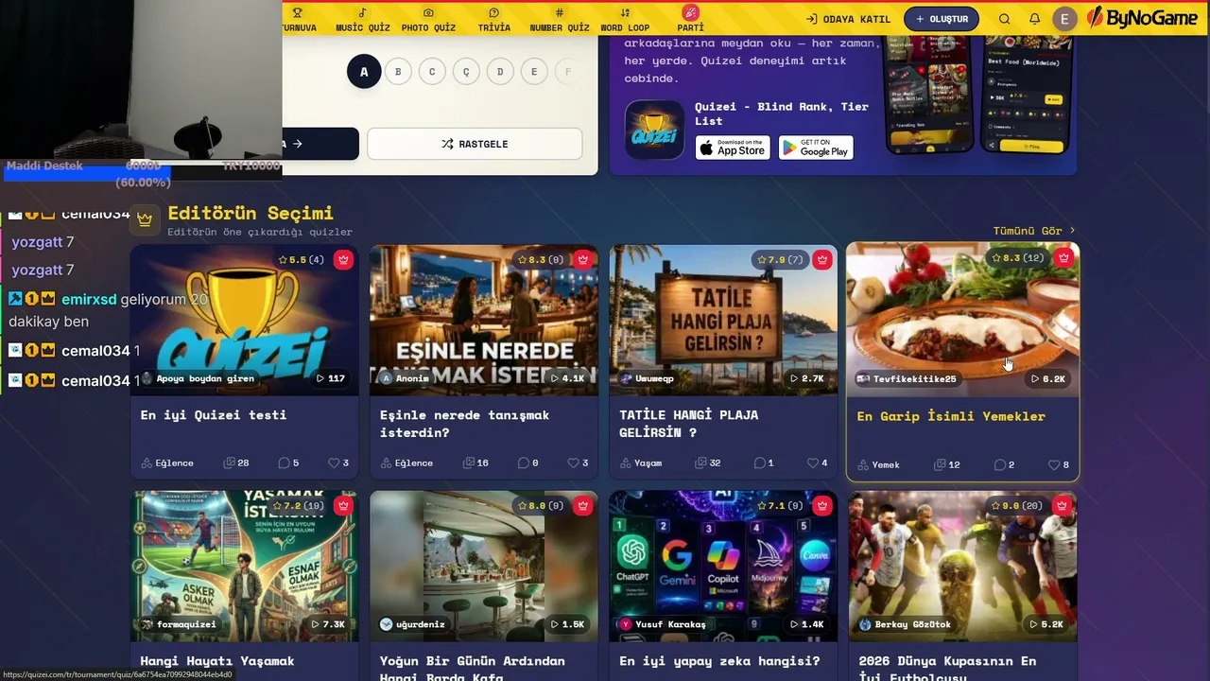
Task: Click the crown badge on Tatile plaja card
Action: [x=822, y=259]
